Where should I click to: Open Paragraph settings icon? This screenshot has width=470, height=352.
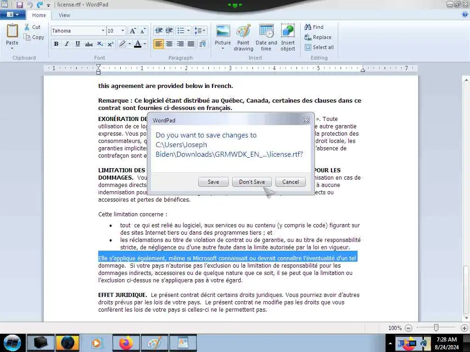202,44
